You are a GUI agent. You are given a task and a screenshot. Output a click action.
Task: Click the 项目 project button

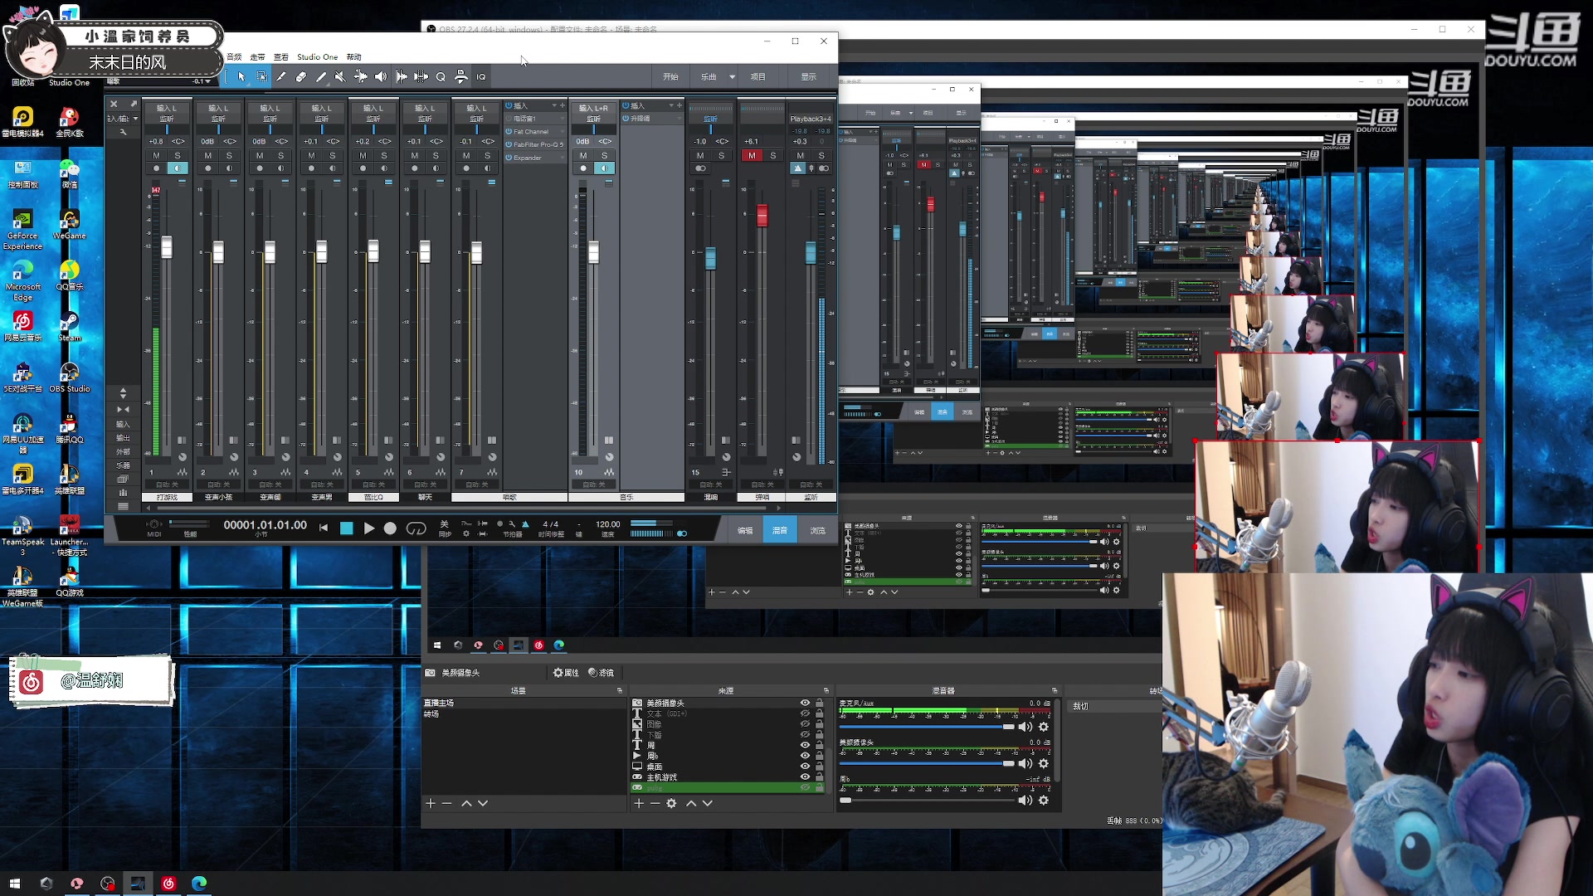758,77
